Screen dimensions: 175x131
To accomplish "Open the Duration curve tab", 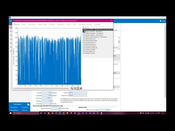I will point(85,24).
